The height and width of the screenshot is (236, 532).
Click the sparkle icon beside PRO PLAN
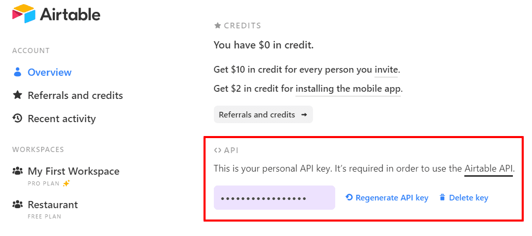click(67, 183)
